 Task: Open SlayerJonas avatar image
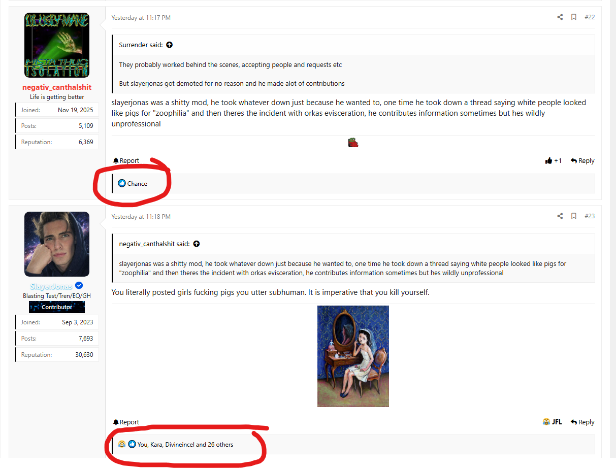[57, 244]
